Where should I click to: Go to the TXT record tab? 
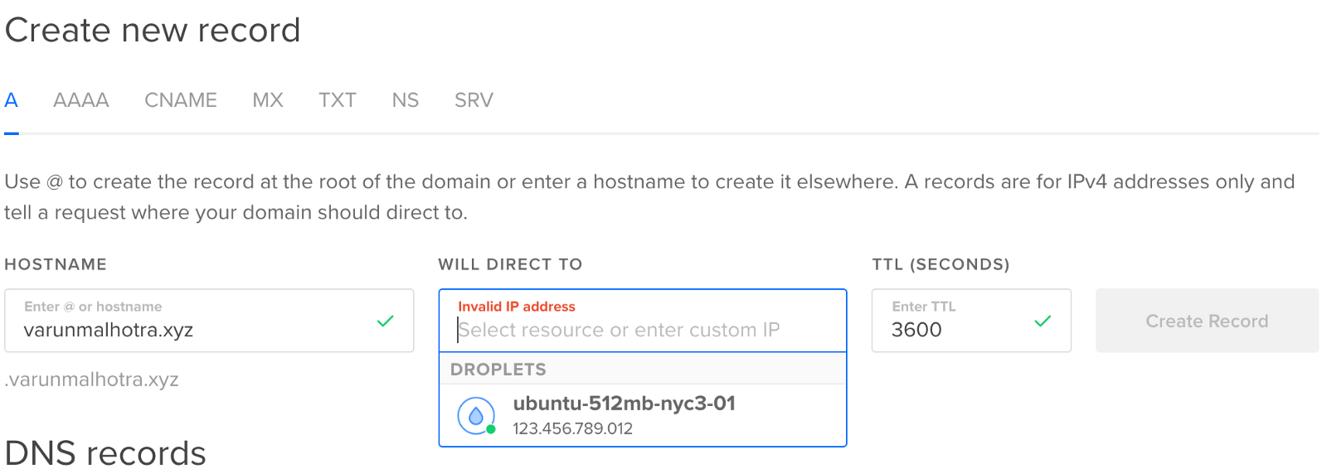pos(337,100)
